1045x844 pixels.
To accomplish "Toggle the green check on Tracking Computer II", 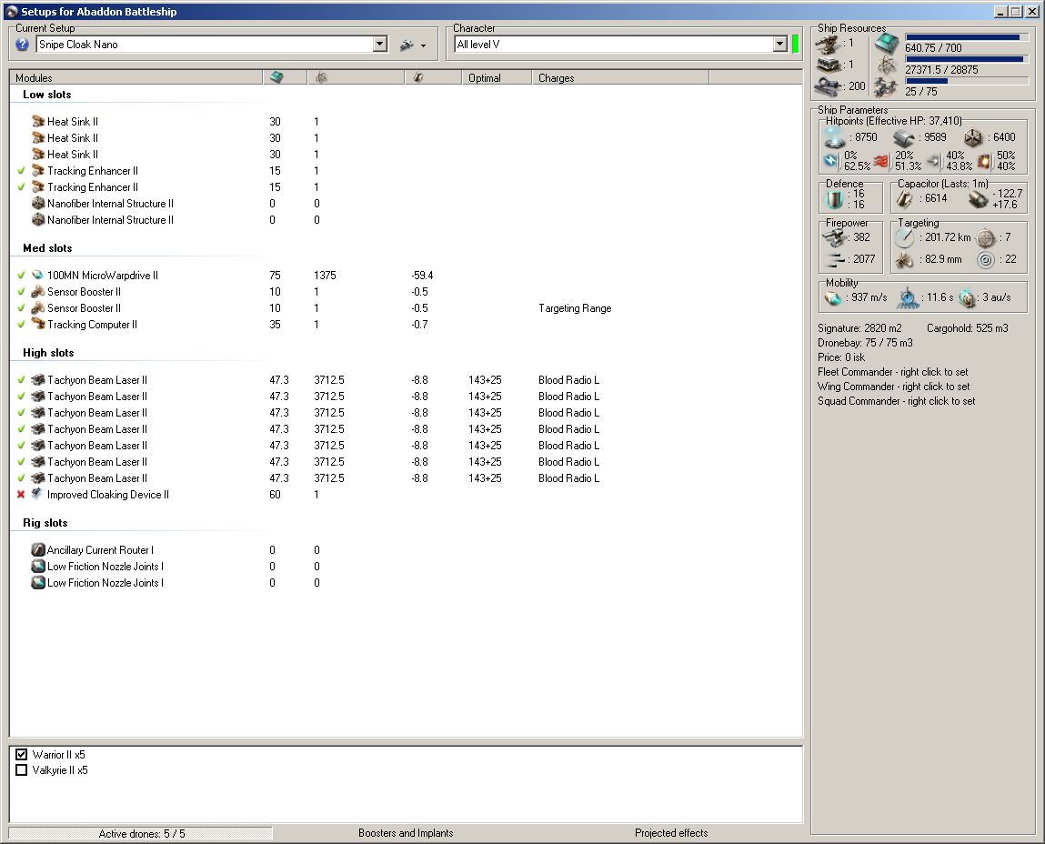I will pos(21,324).
